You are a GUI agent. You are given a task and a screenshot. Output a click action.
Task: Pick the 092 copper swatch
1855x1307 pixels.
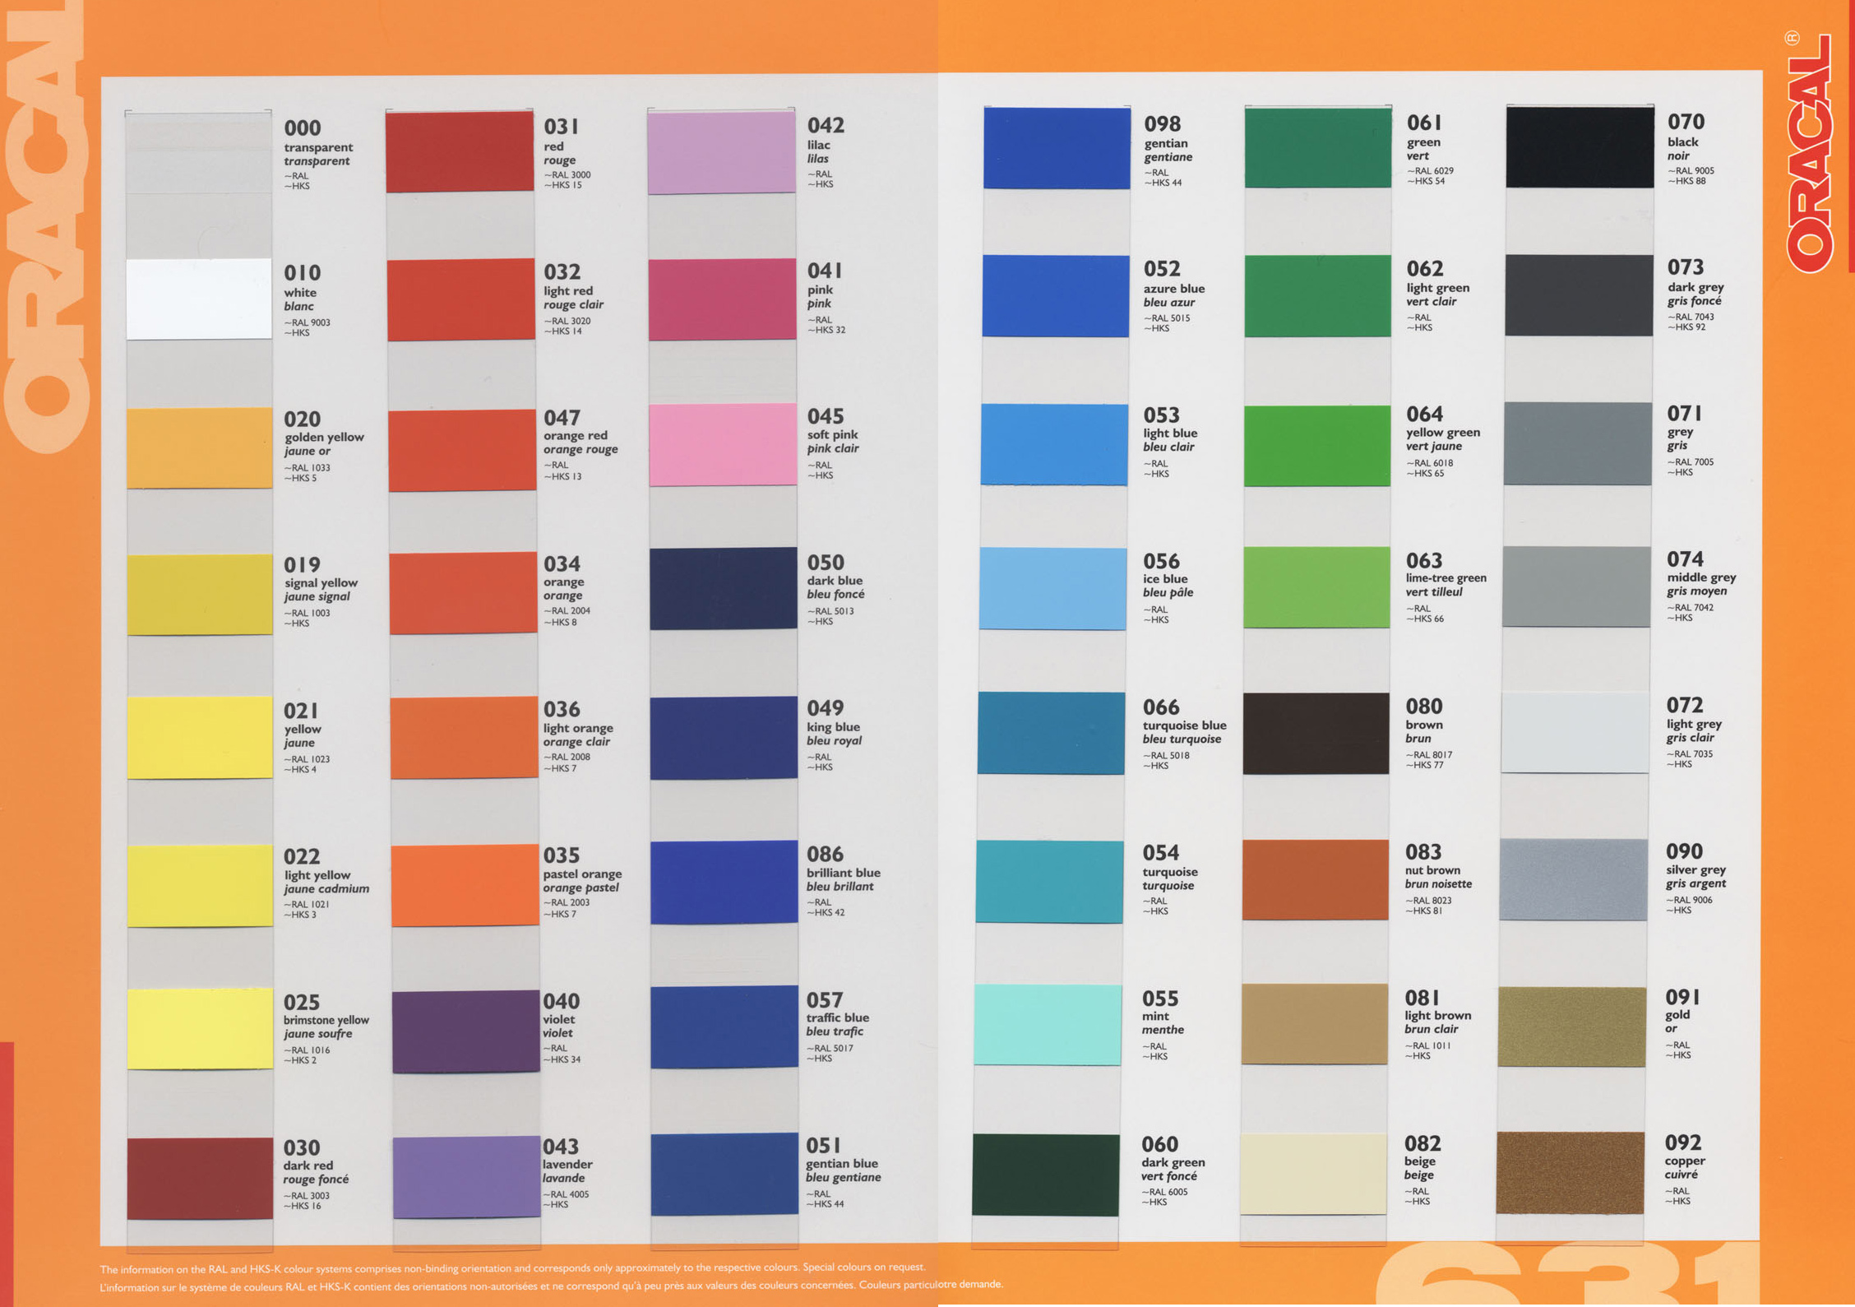click(x=1571, y=1173)
